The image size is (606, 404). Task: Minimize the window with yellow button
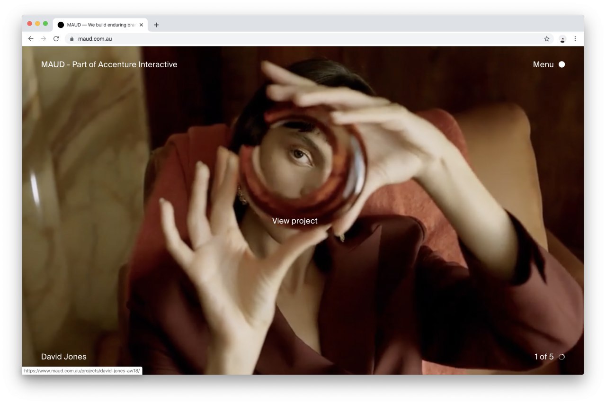click(37, 24)
